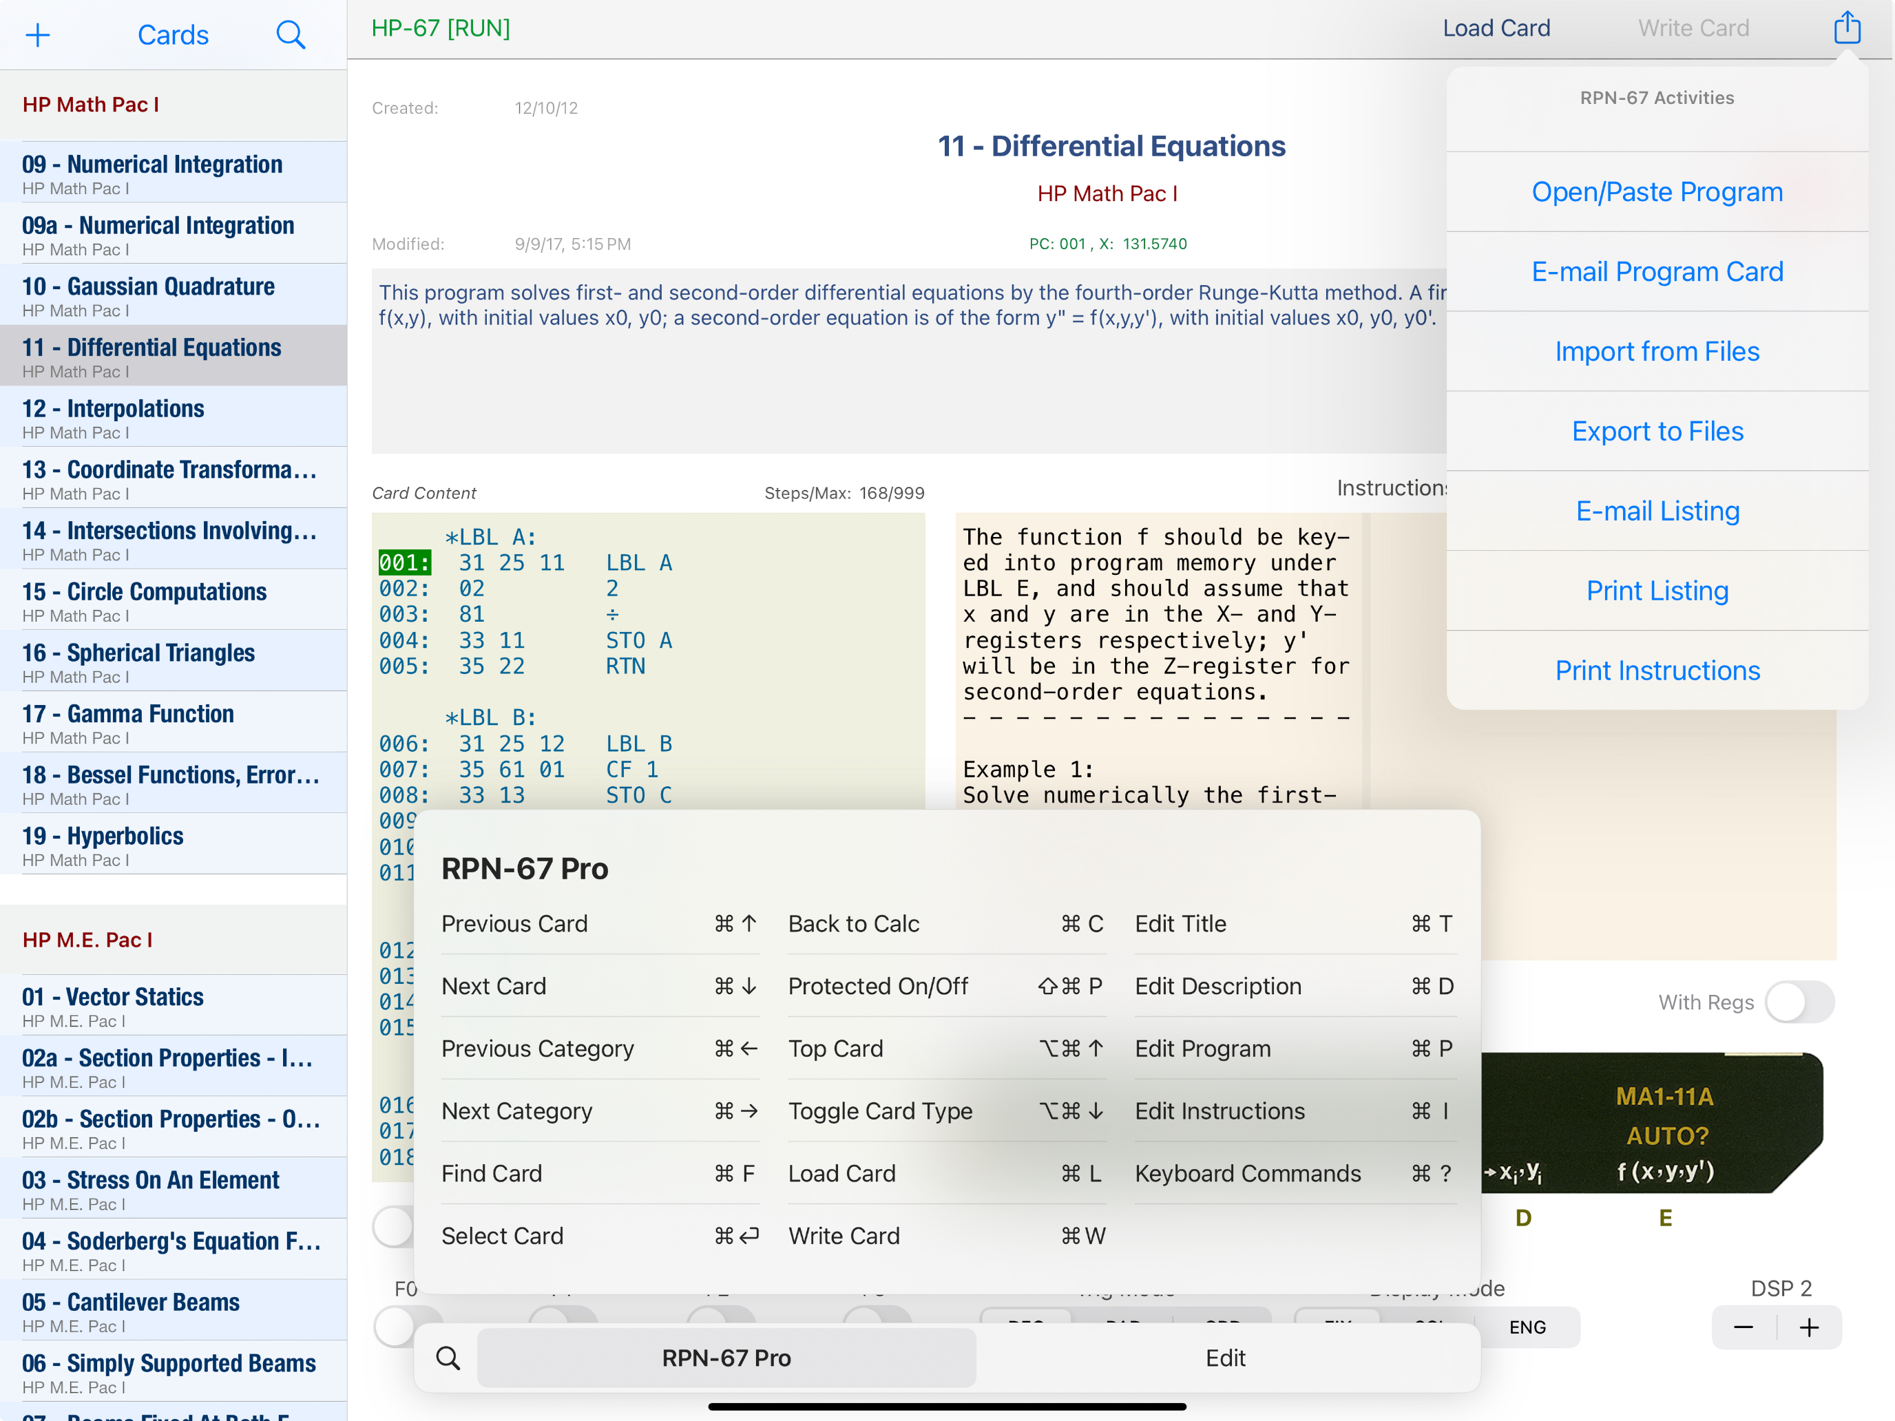Open card search via magnifier icon

coord(291,35)
